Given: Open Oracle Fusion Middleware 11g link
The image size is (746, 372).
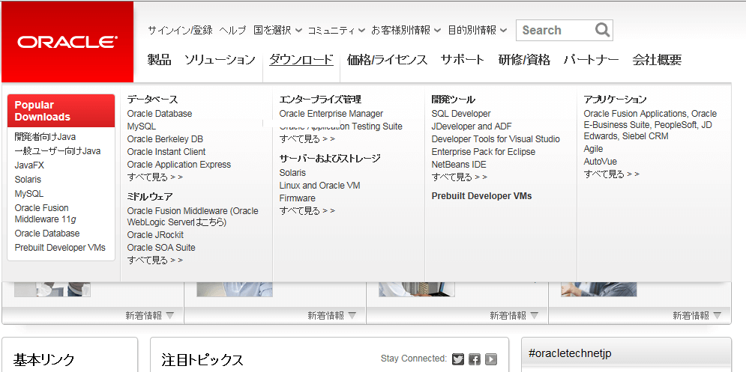Looking at the screenshot, I should 46,214.
